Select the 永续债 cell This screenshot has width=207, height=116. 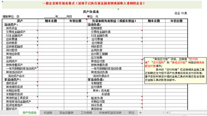click(x=115, y=94)
